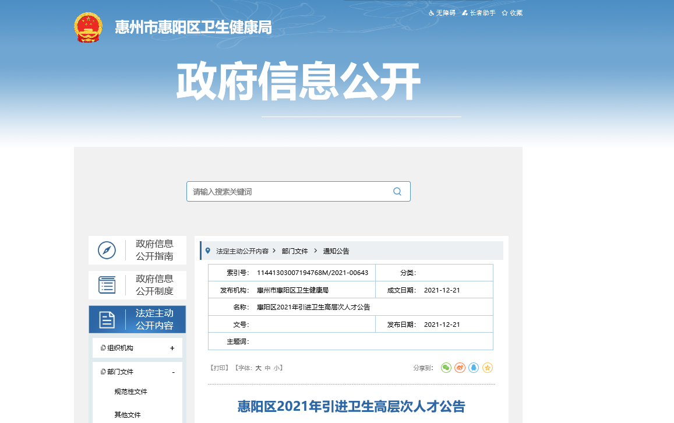Open the 法定主动公开内容 sidebar section

[x=137, y=319]
